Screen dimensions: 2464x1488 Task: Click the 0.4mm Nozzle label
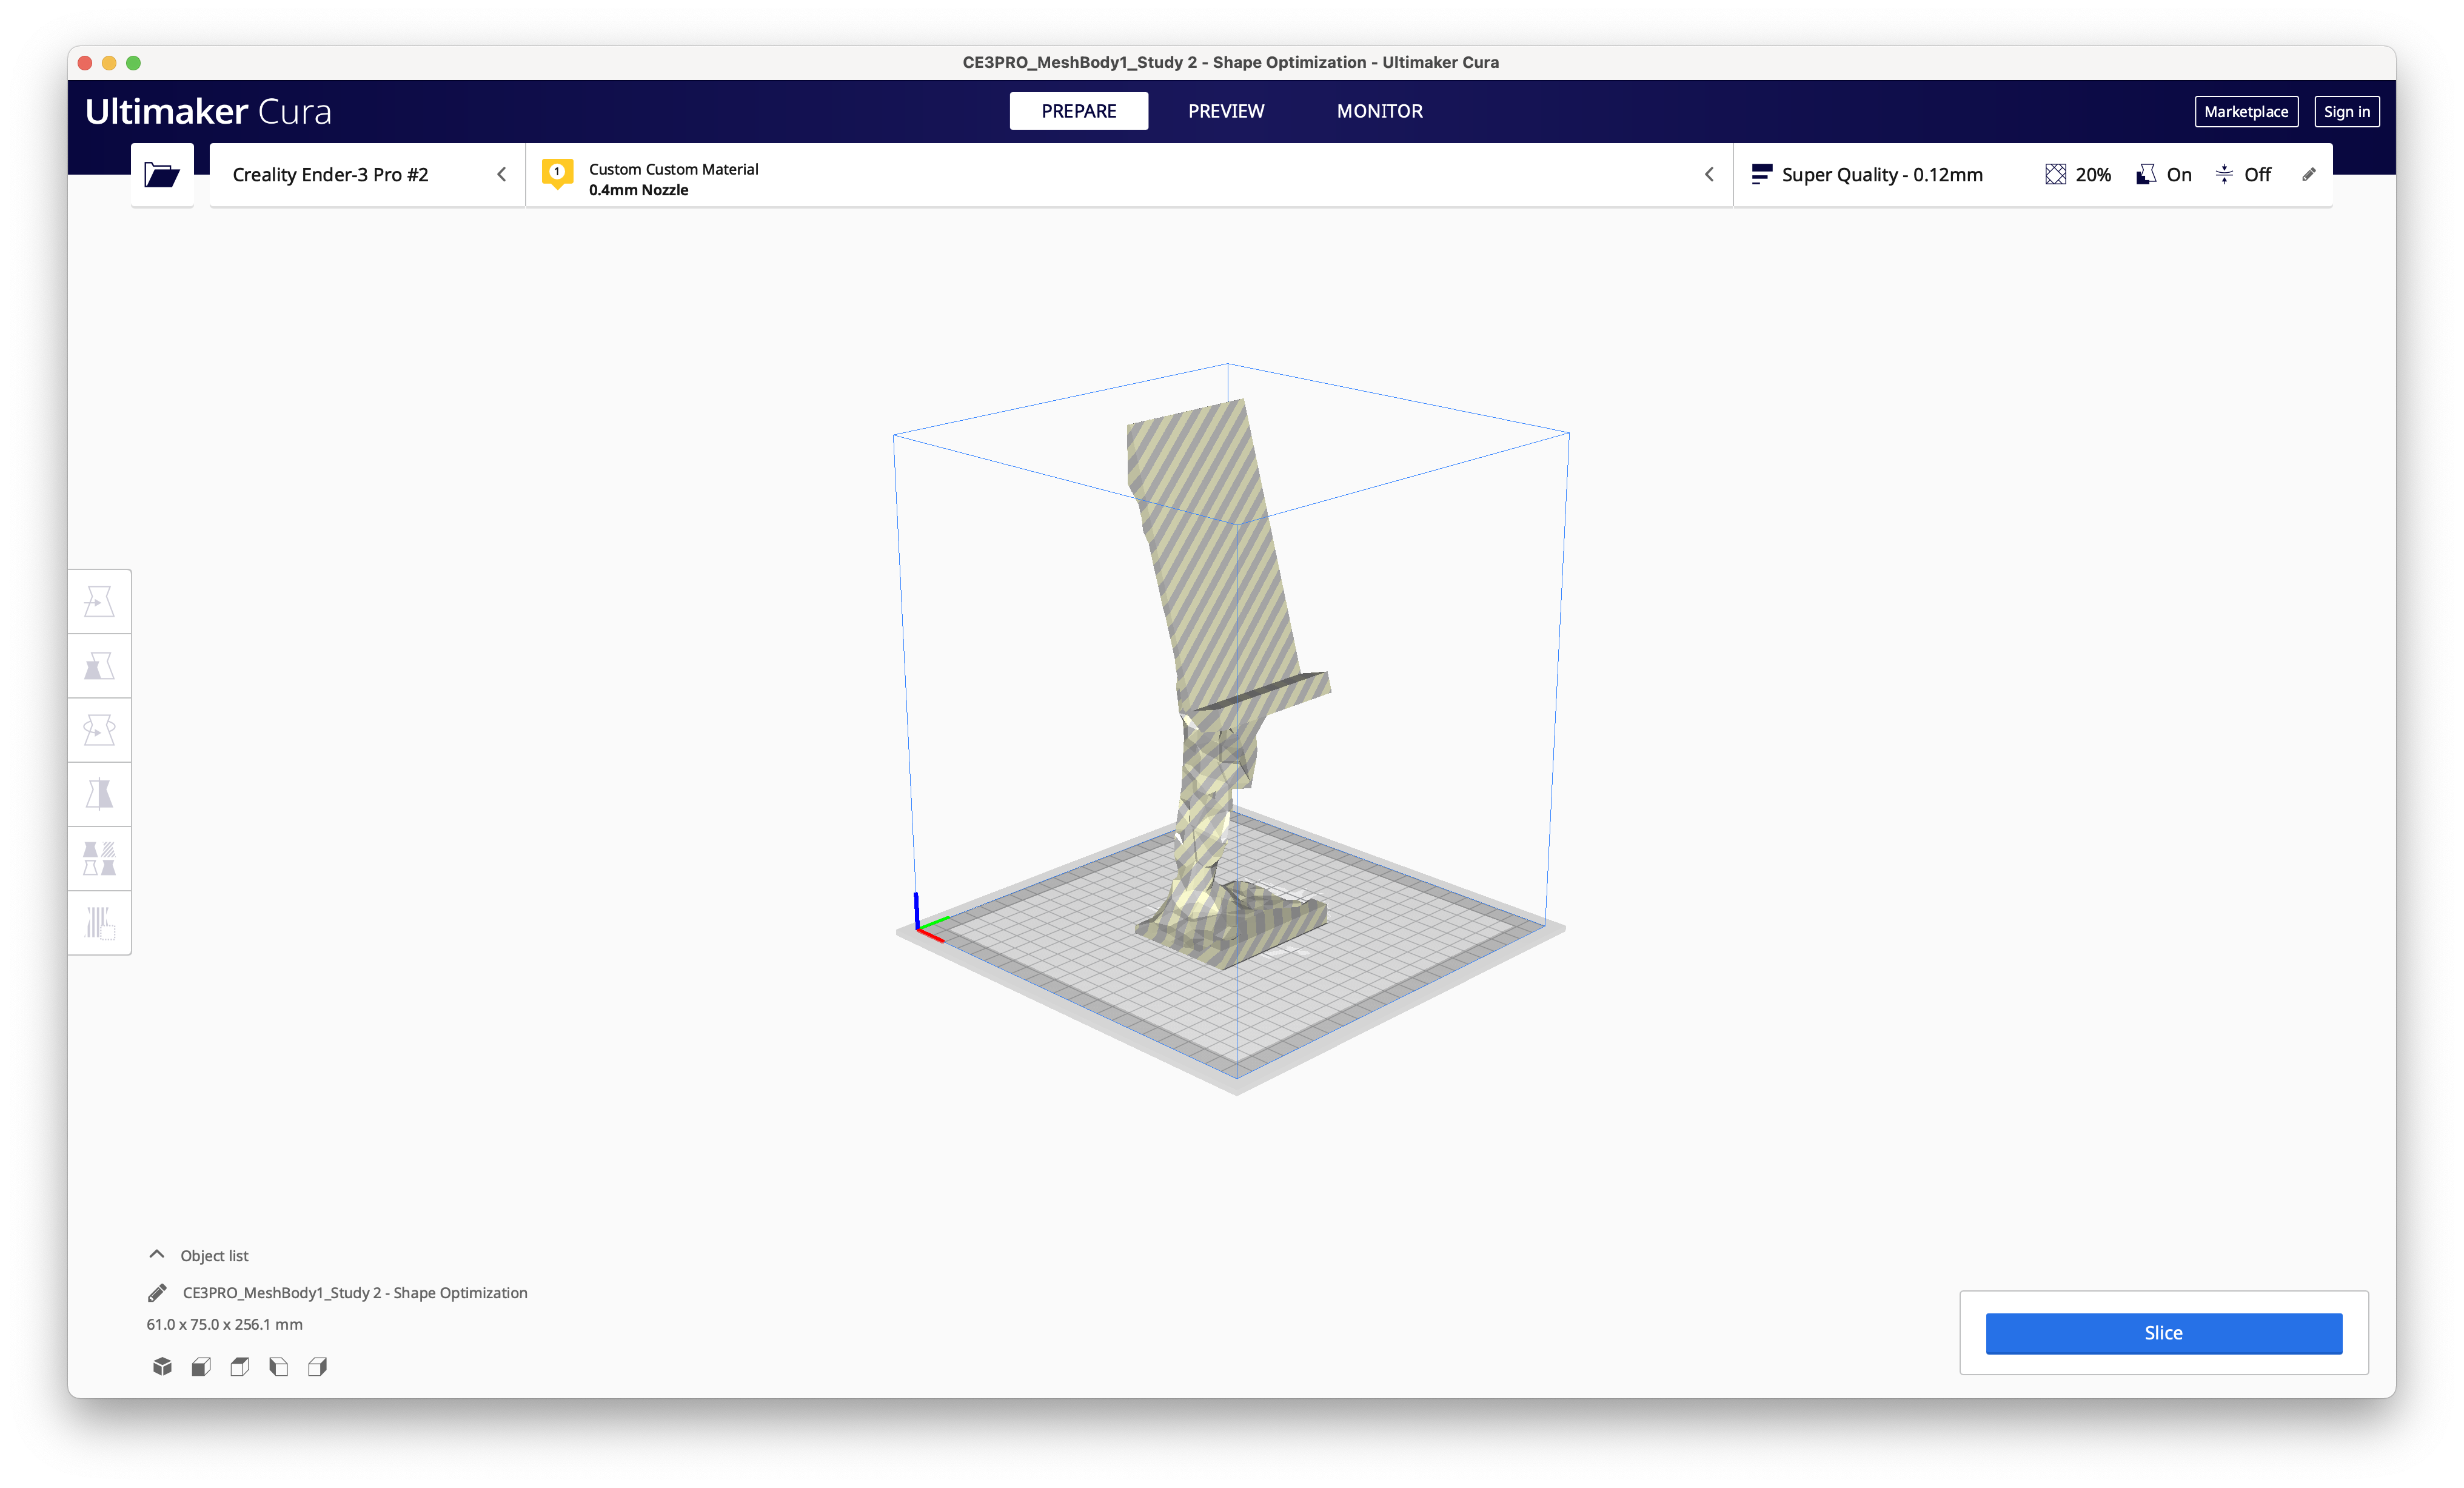tap(638, 190)
